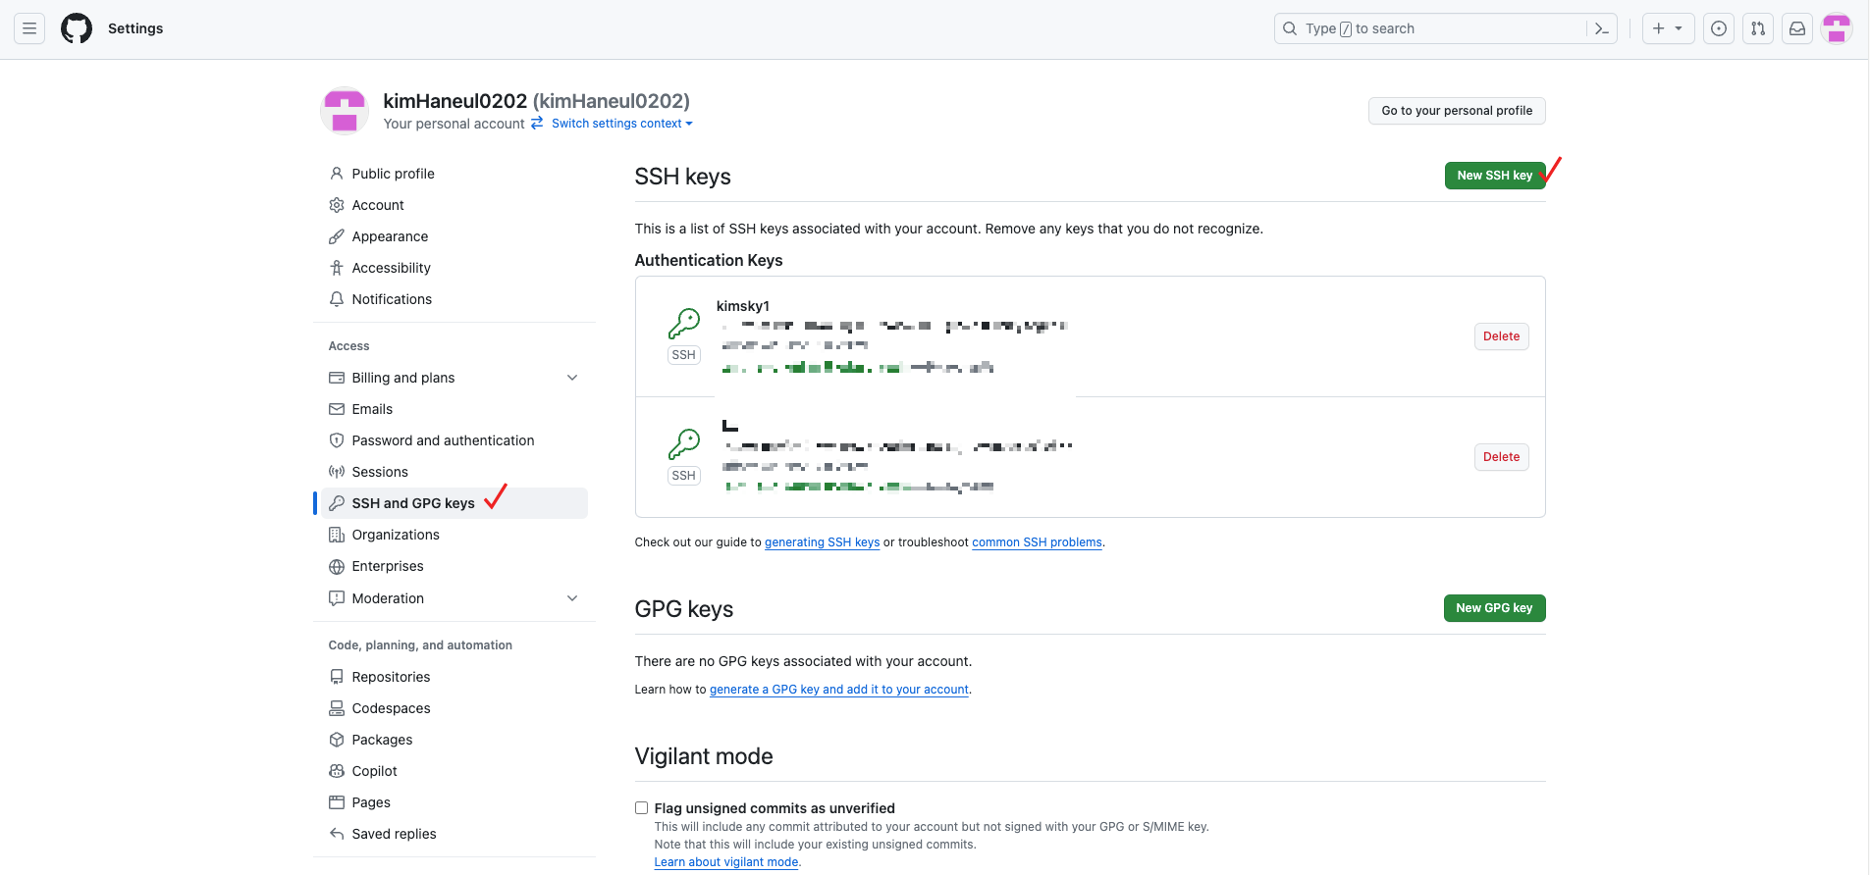Open the hamburger navigation menu
The width and height of the screenshot is (1870, 875).
tap(29, 28)
